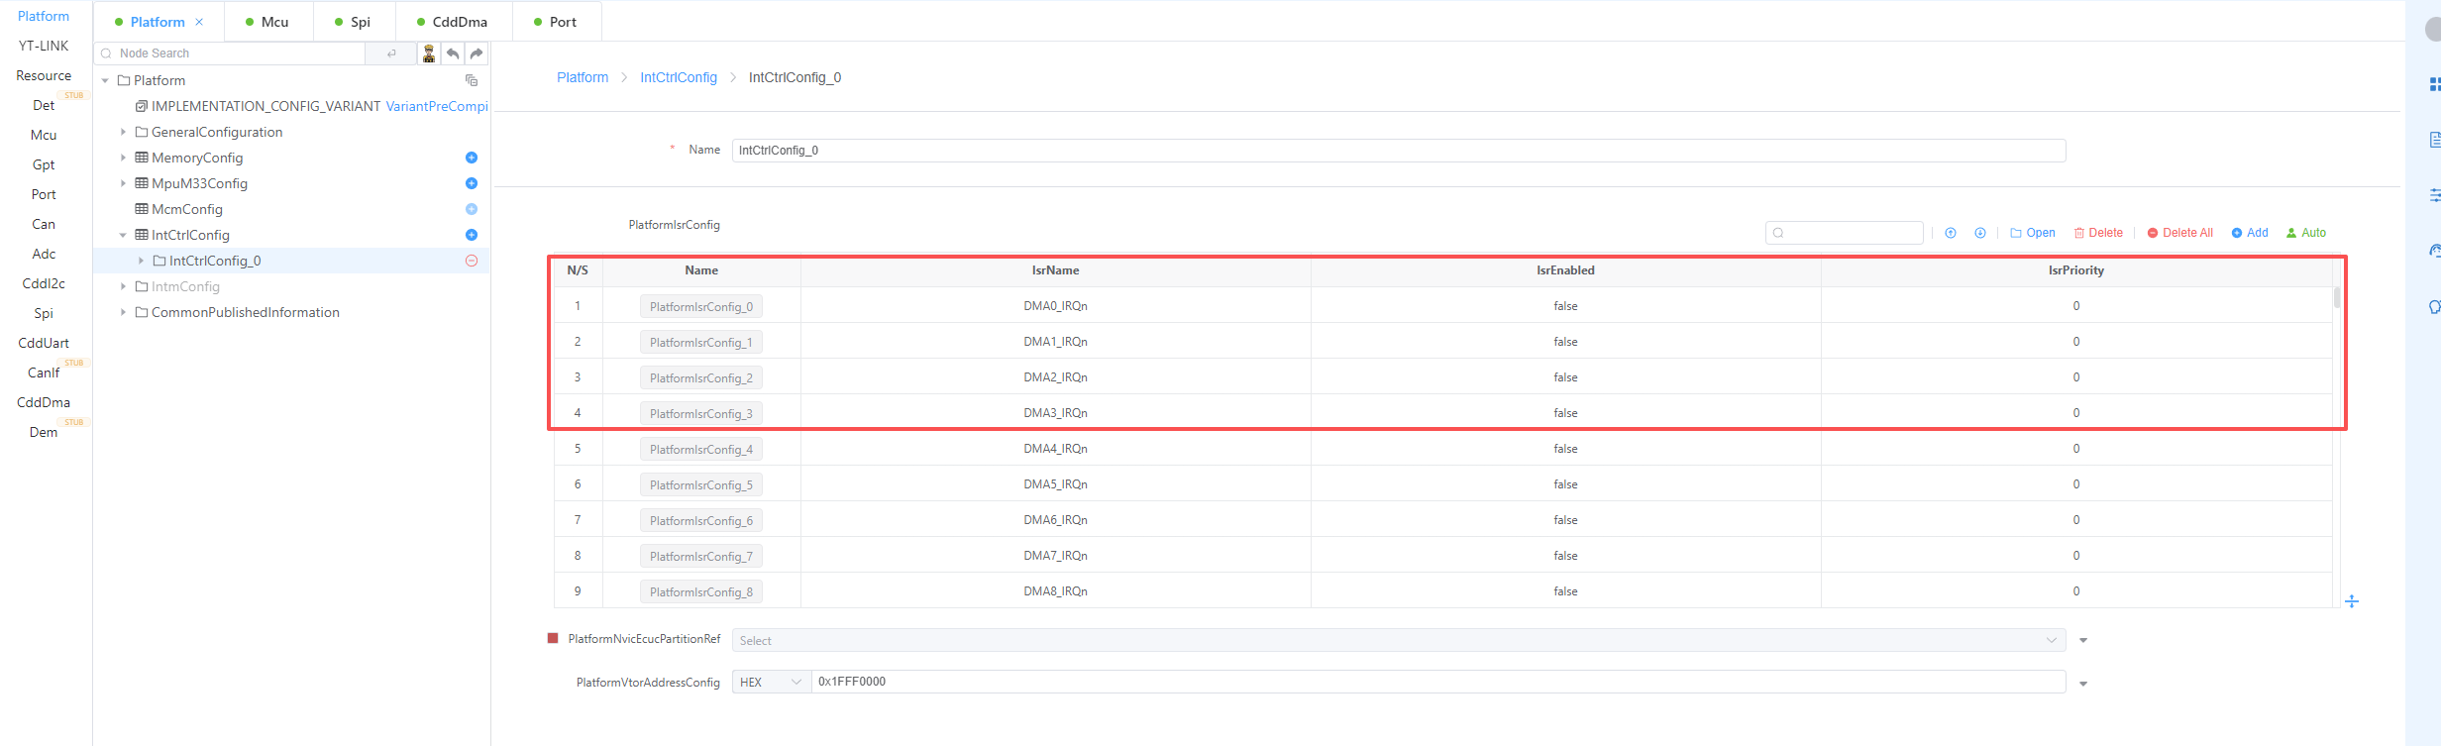Image resolution: width=2441 pixels, height=746 pixels.
Task: Expand the MpuM33Config tree node
Action: (x=123, y=183)
